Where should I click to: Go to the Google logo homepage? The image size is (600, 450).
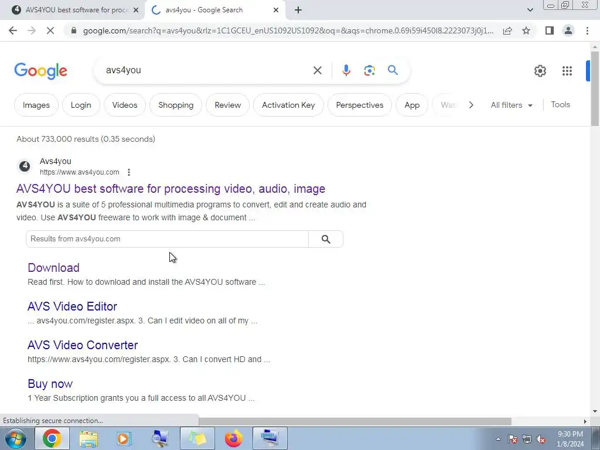click(41, 71)
